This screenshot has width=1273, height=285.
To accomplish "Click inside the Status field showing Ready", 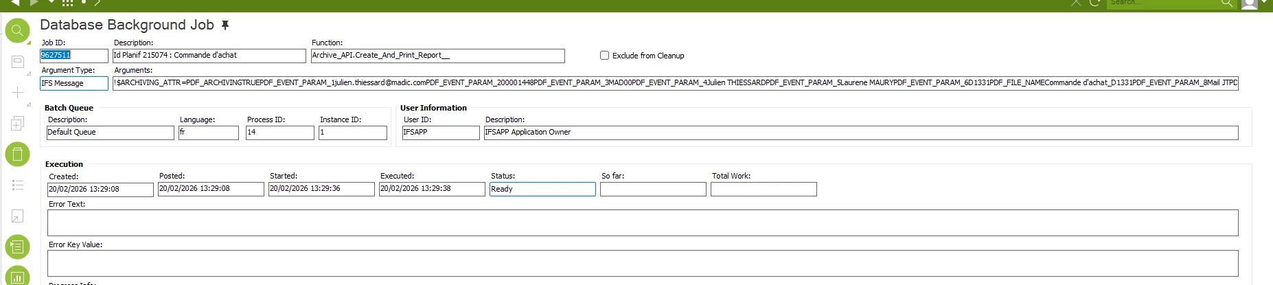I will click(x=542, y=189).
